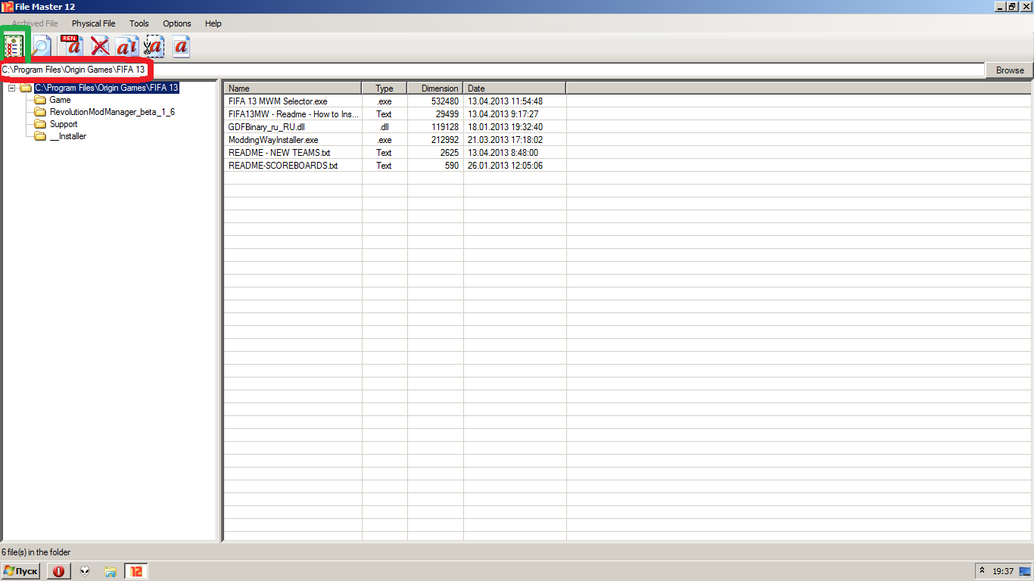The image size is (1034, 581).
Task: Open Windows Explorer from the taskbar
Action: pos(110,571)
